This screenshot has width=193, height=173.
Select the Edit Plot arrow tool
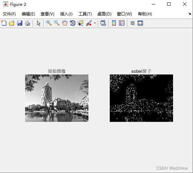[x=39, y=23]
